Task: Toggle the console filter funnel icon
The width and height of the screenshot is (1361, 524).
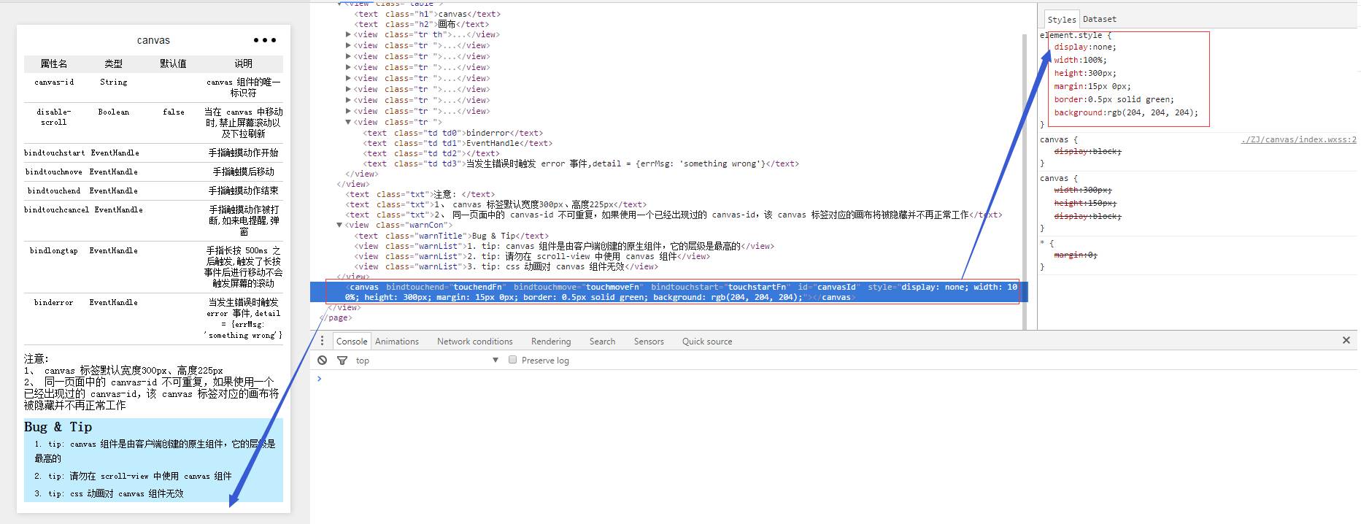Action: point(342,361)
